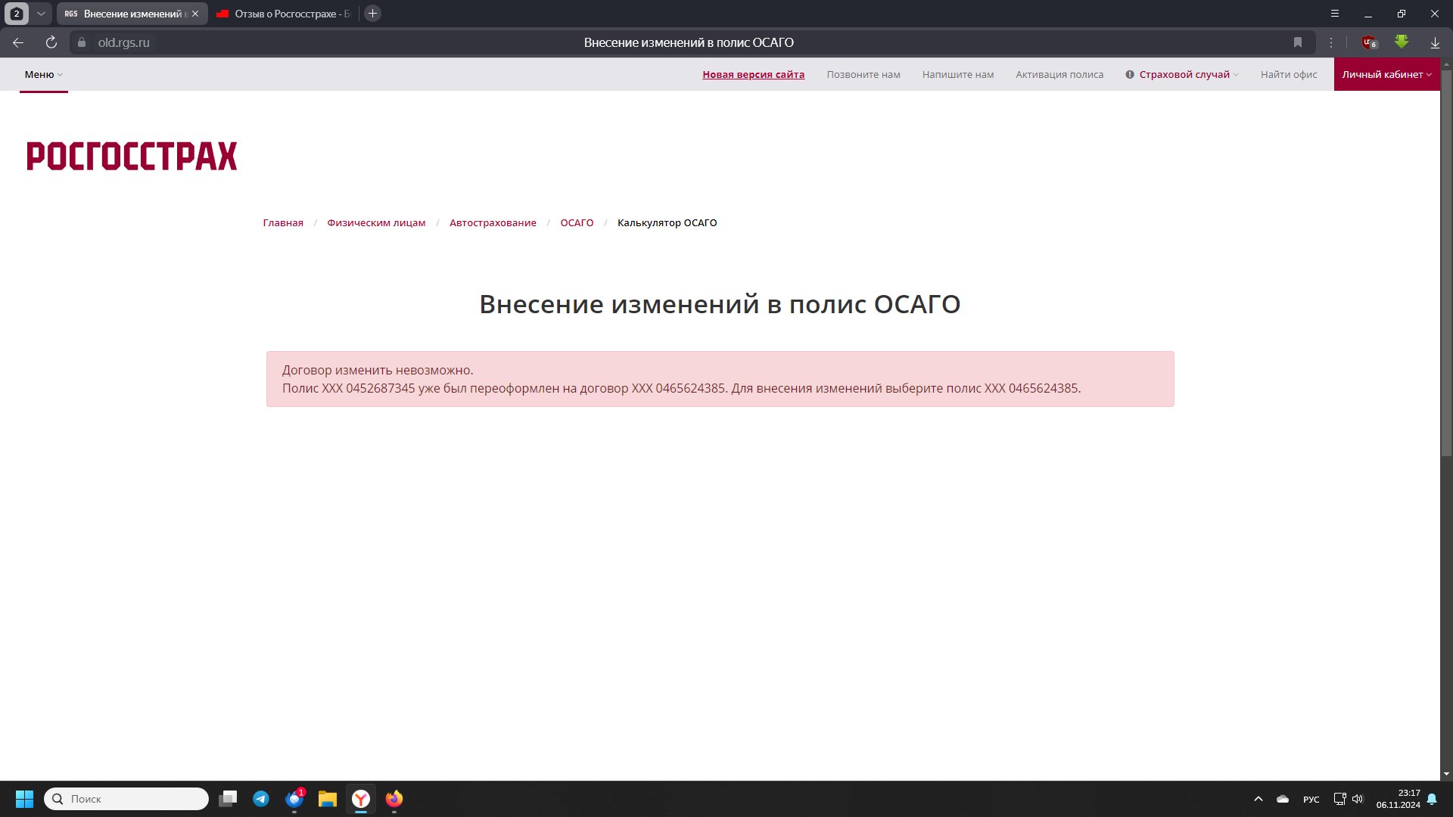The height and width of the screenshot is (817, 1453).
Task: Open Активация полиса
Action: [1059, 75]
